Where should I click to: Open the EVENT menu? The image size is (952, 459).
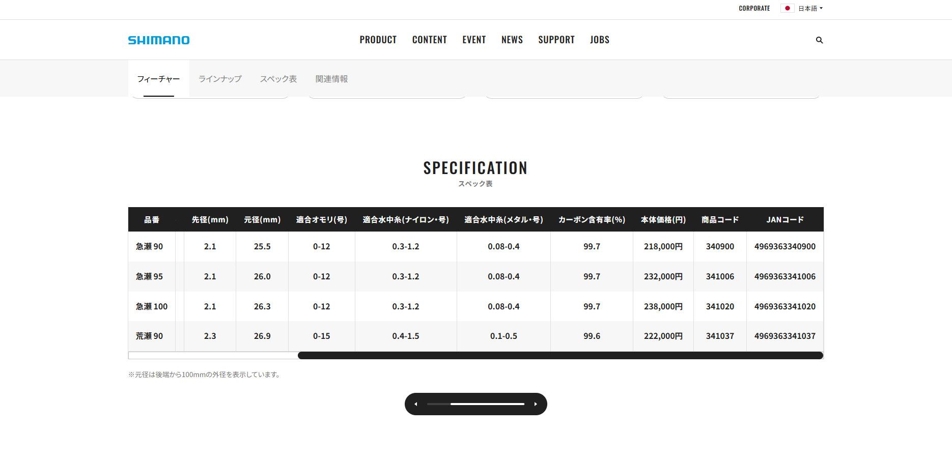click(474, 40)
